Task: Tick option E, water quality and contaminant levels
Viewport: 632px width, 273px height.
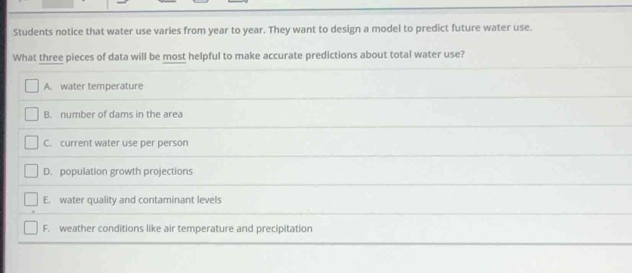Action: coord(31,199)
